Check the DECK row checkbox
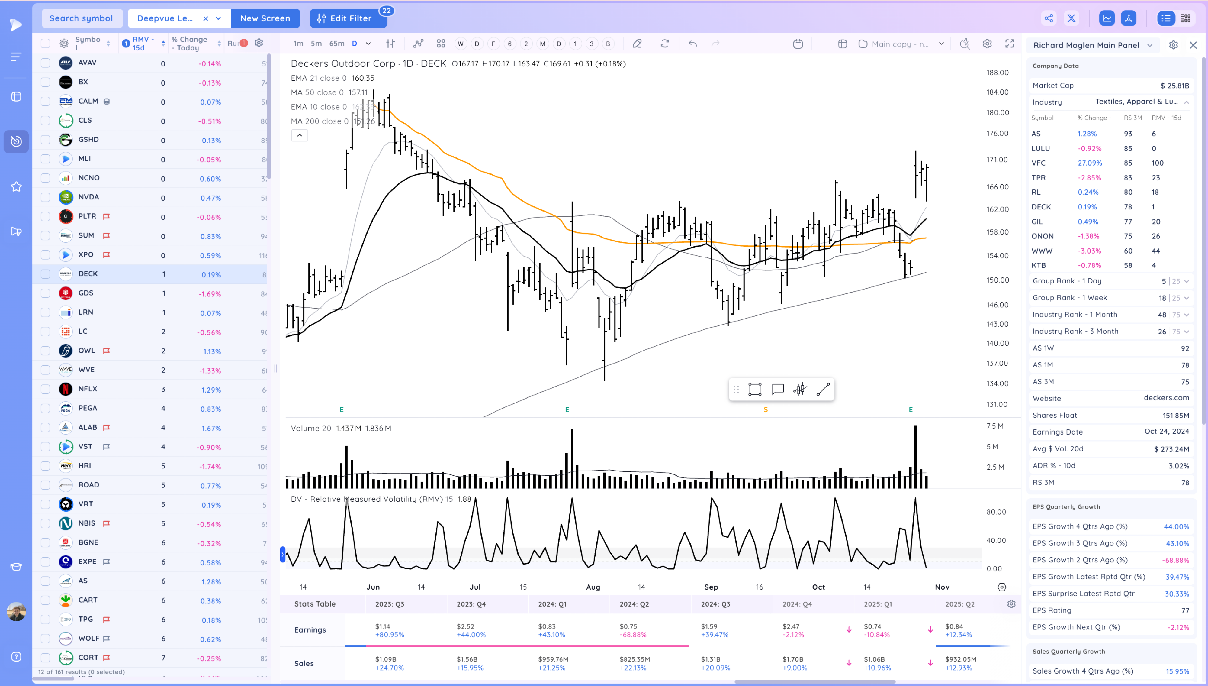 click(45, 274)
